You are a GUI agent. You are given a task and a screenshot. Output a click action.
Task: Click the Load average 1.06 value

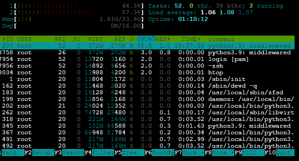coord(208,12)
